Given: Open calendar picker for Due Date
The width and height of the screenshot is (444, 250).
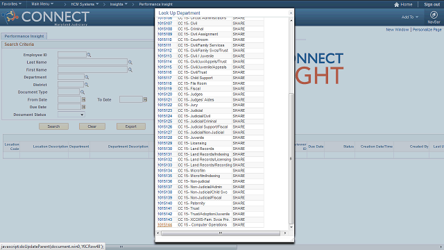Looking at the screenshot, I should [83, 107].
